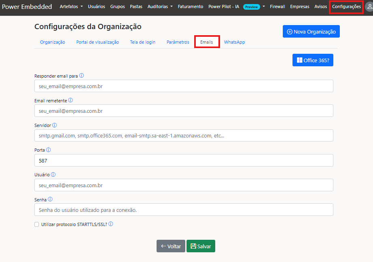
Task: Click the Office 365? button
Action: point(313,60)
